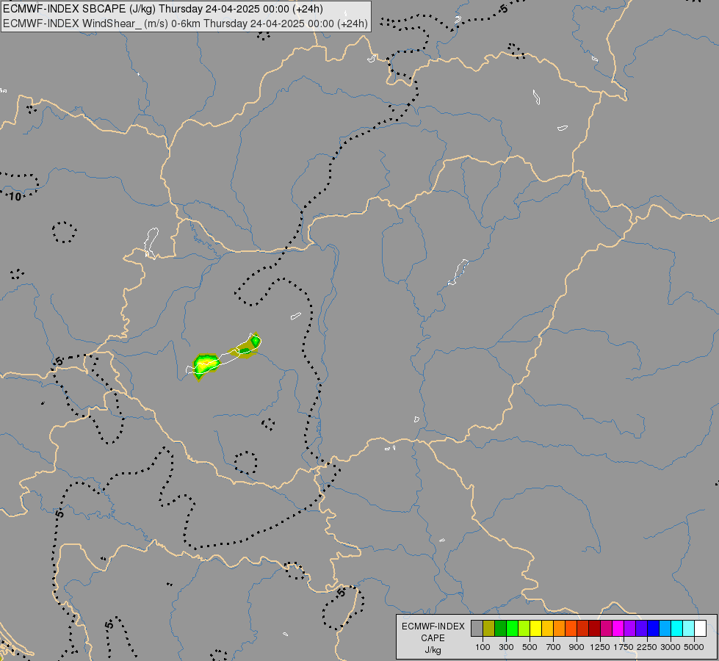
Task: Click the white swatch at the legend's end
Action: pyautogui.click(x=700, y=629)
